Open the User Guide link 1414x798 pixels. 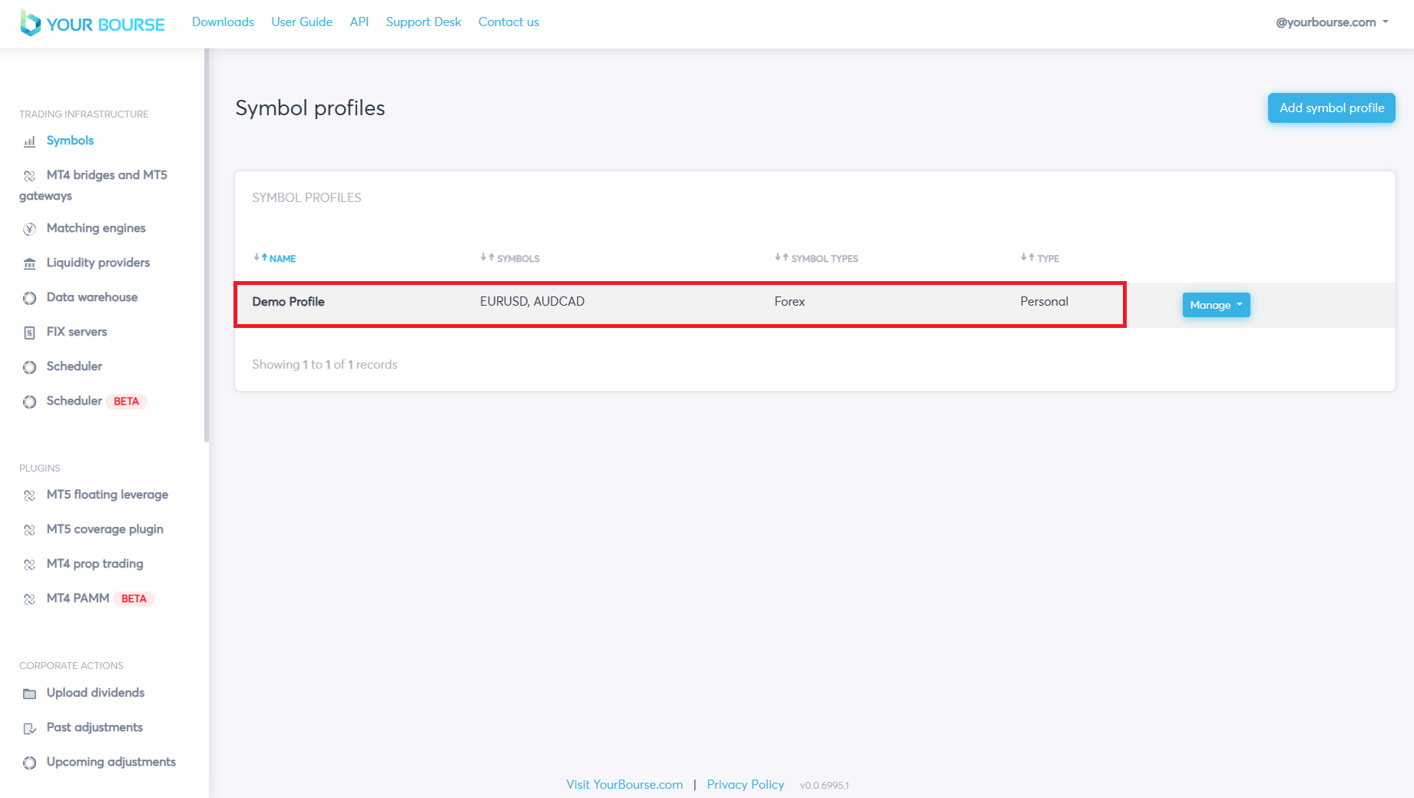point(302,22)
